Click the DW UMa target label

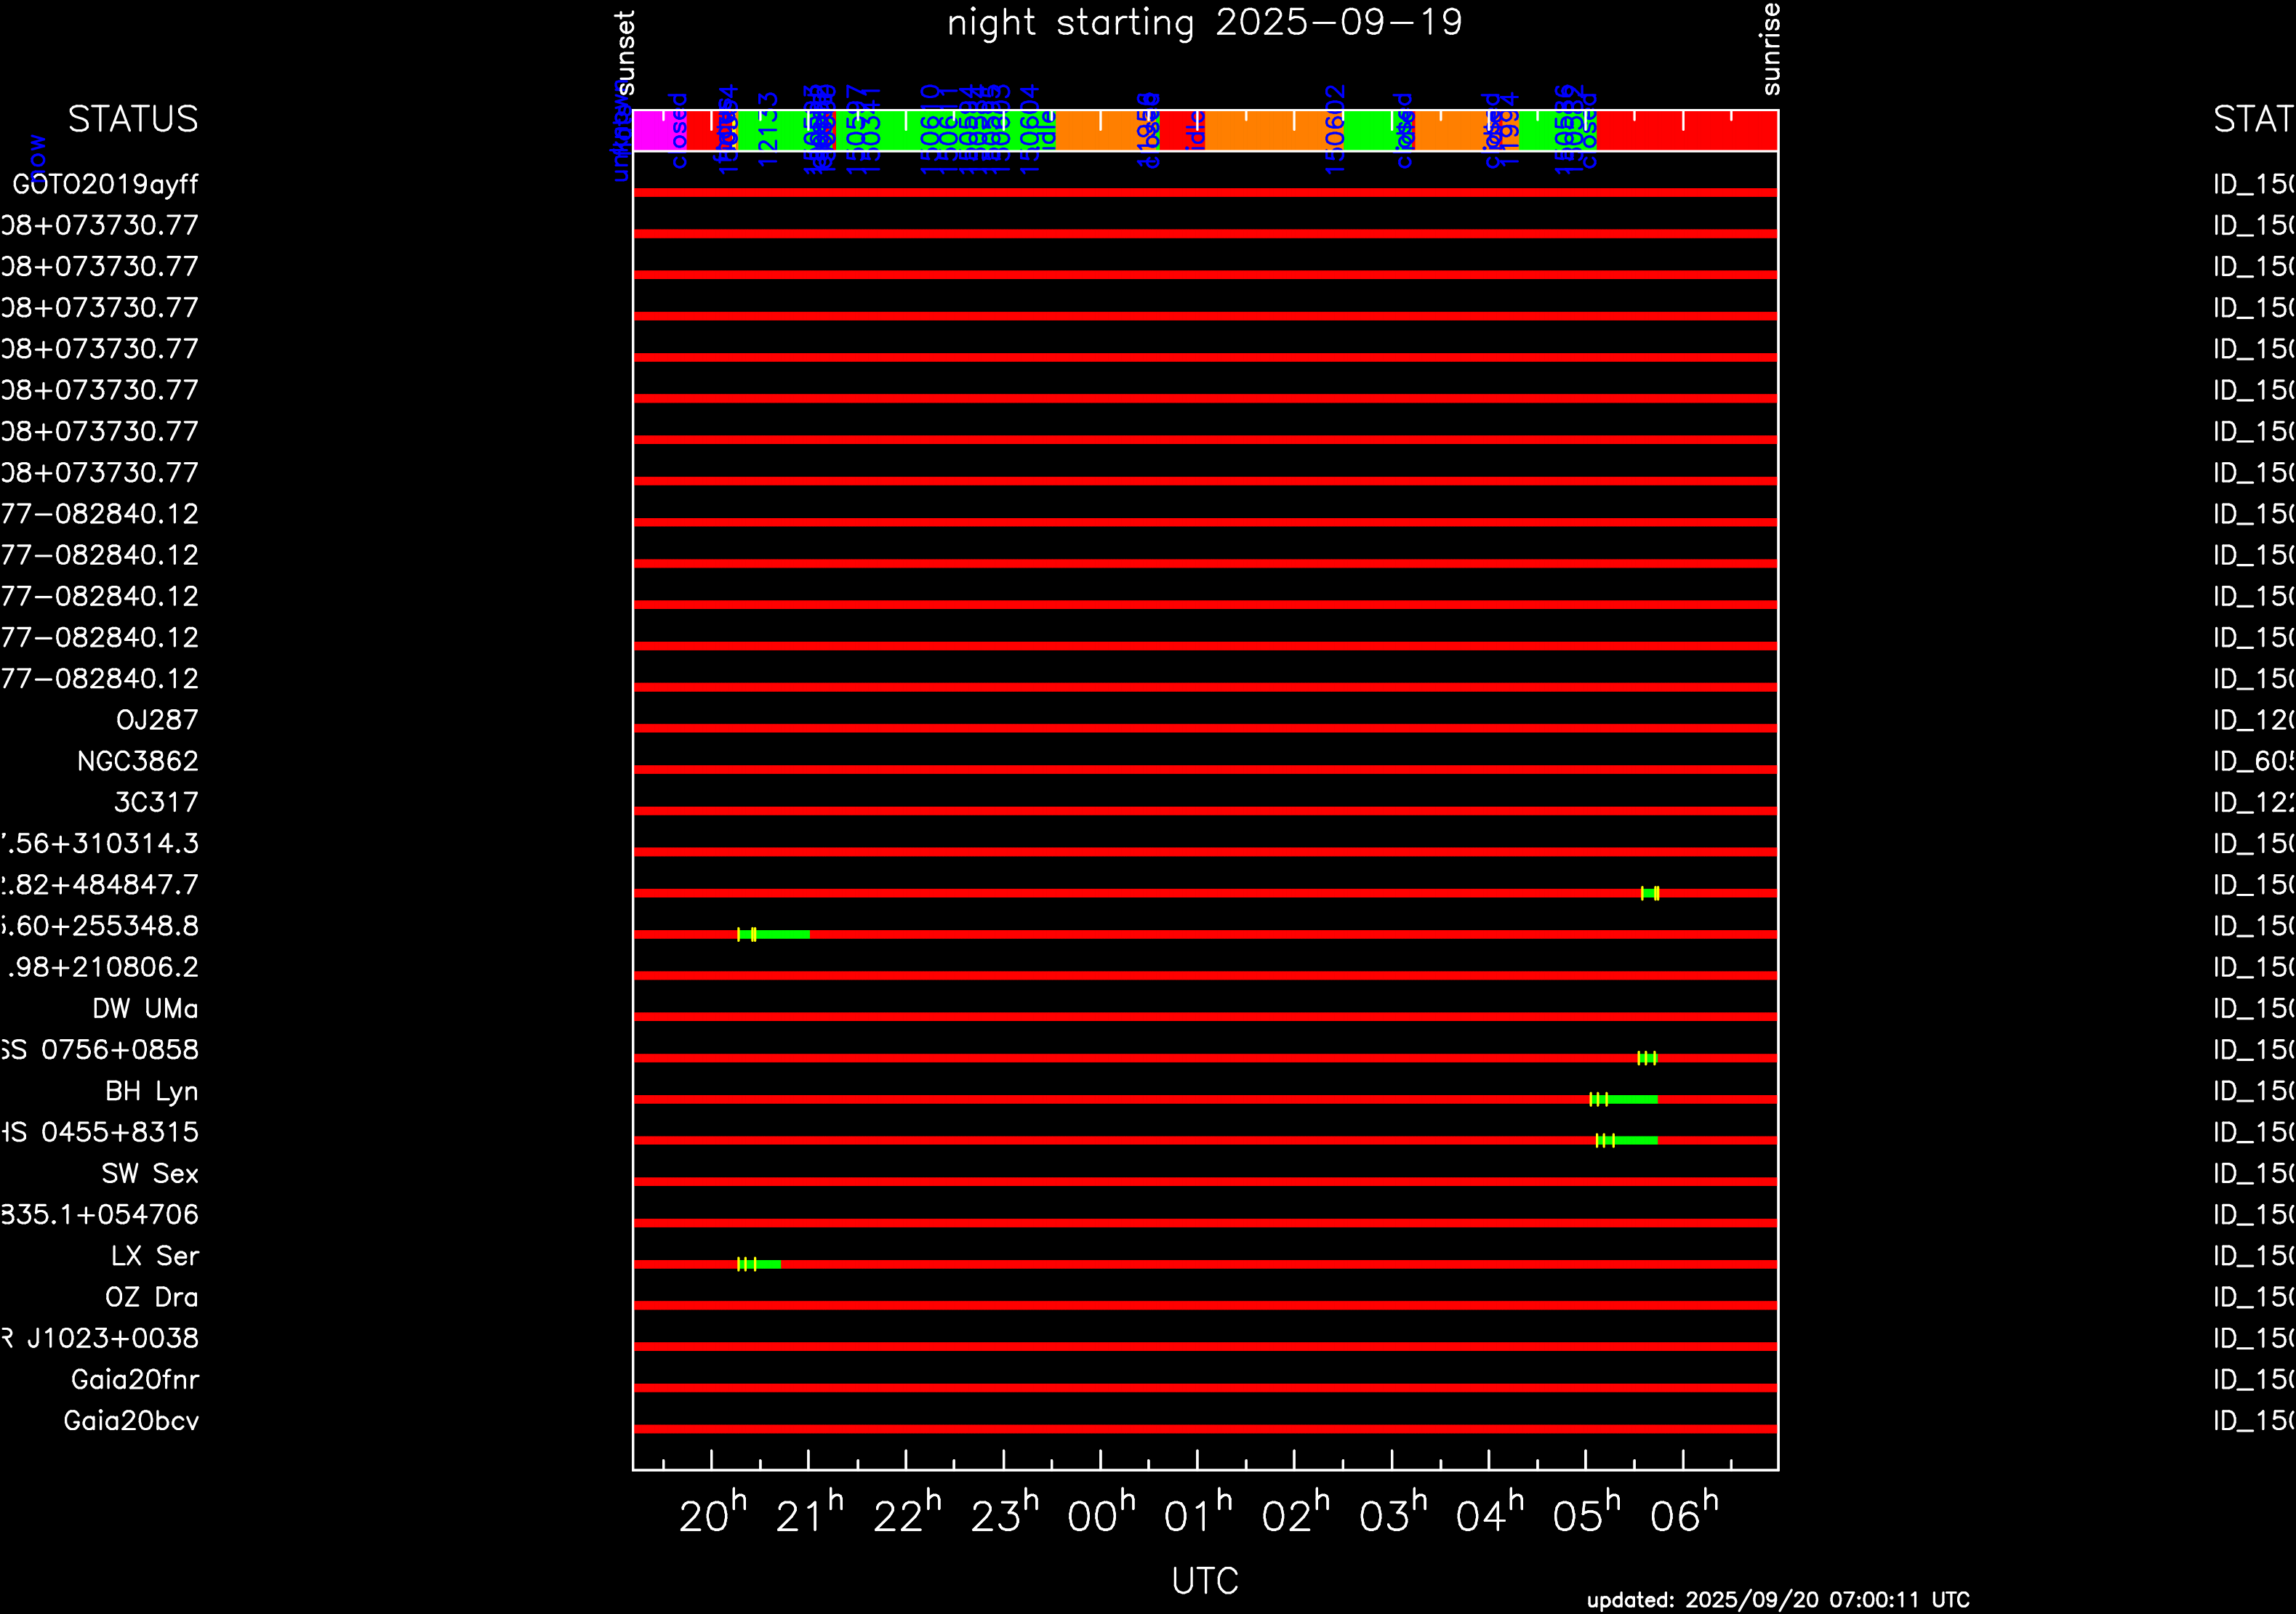click(x=145, y=1009)
